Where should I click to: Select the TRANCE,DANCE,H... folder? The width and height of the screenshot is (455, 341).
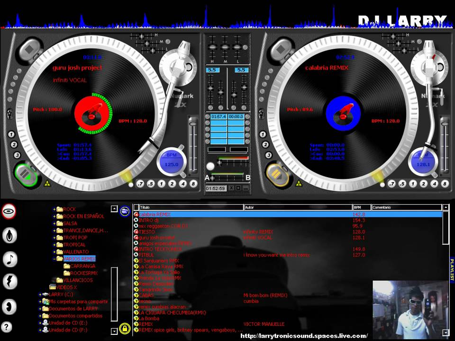[85, 231]
